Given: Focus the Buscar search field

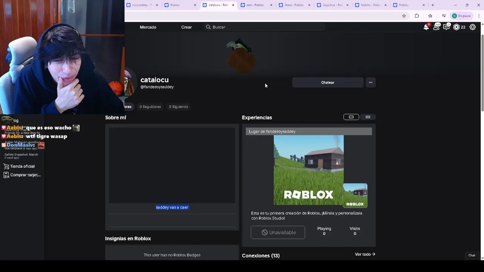Looking at the screenshot, I should (x=265, y=27).
